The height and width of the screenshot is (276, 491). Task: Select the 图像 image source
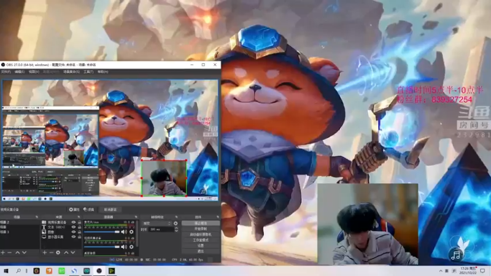[51, 232]
